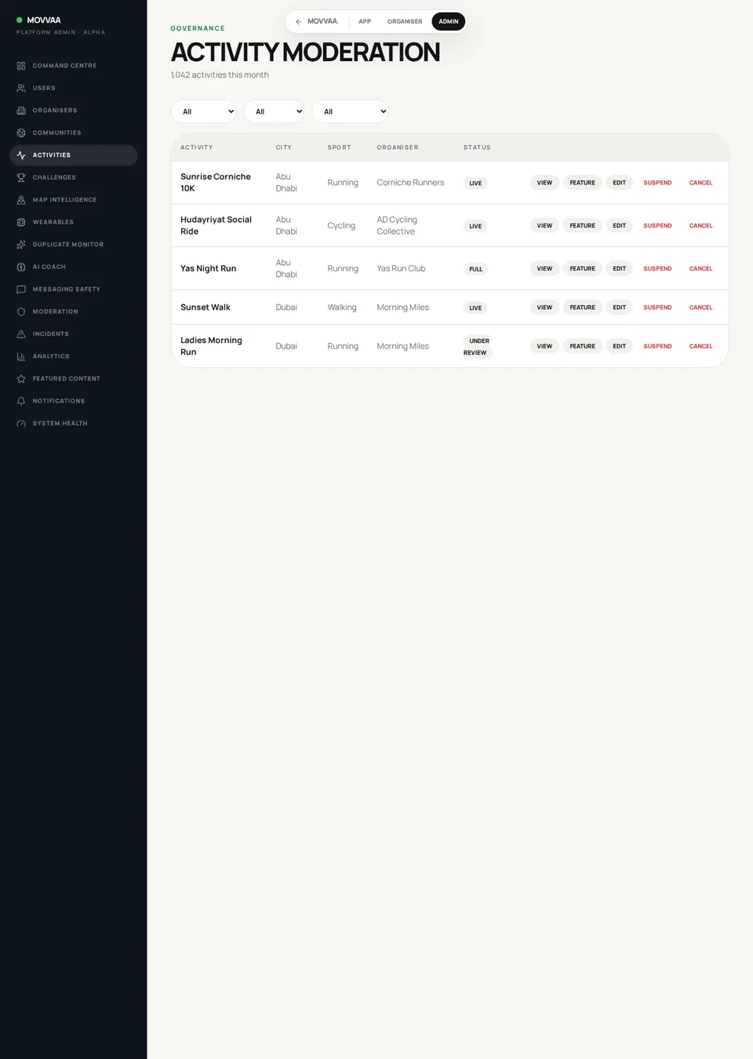Image resolution: width=753 pixels, height=1059 pixels.
Task: Feature the Sunrise Corniche 10K activity
Action: 582,183
